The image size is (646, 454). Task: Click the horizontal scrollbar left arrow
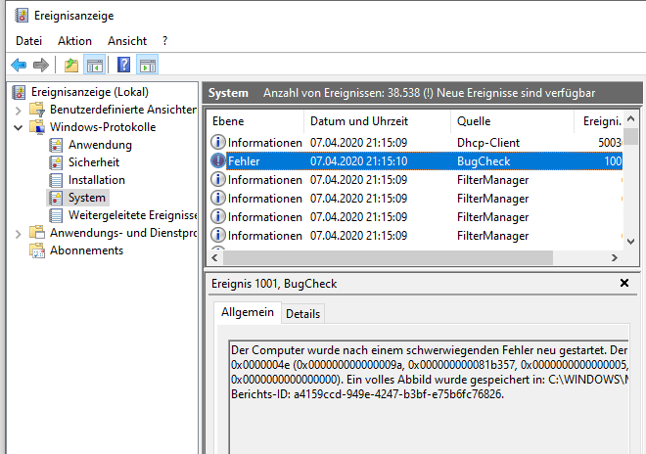pyautogui.click(x=214, y=258)
